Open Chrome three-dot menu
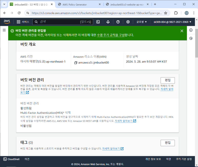Image resolution: width=198 pixels, height=167 pixels. pos(194,13)
